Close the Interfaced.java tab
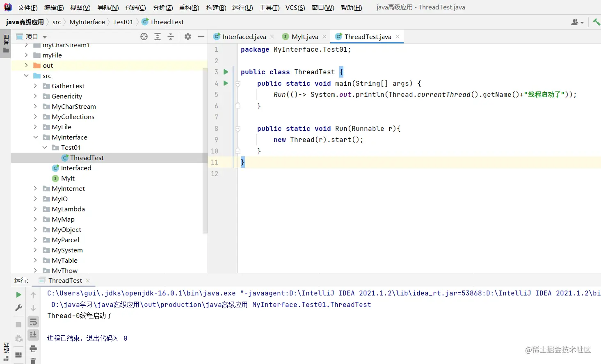This screenshot has height=364, width=601. tap(272, 37)
